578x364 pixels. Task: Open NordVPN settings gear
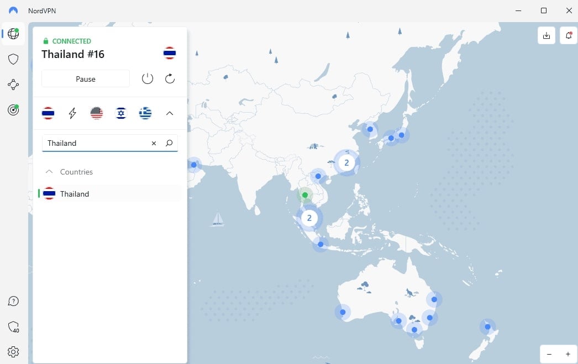(13, 352)
